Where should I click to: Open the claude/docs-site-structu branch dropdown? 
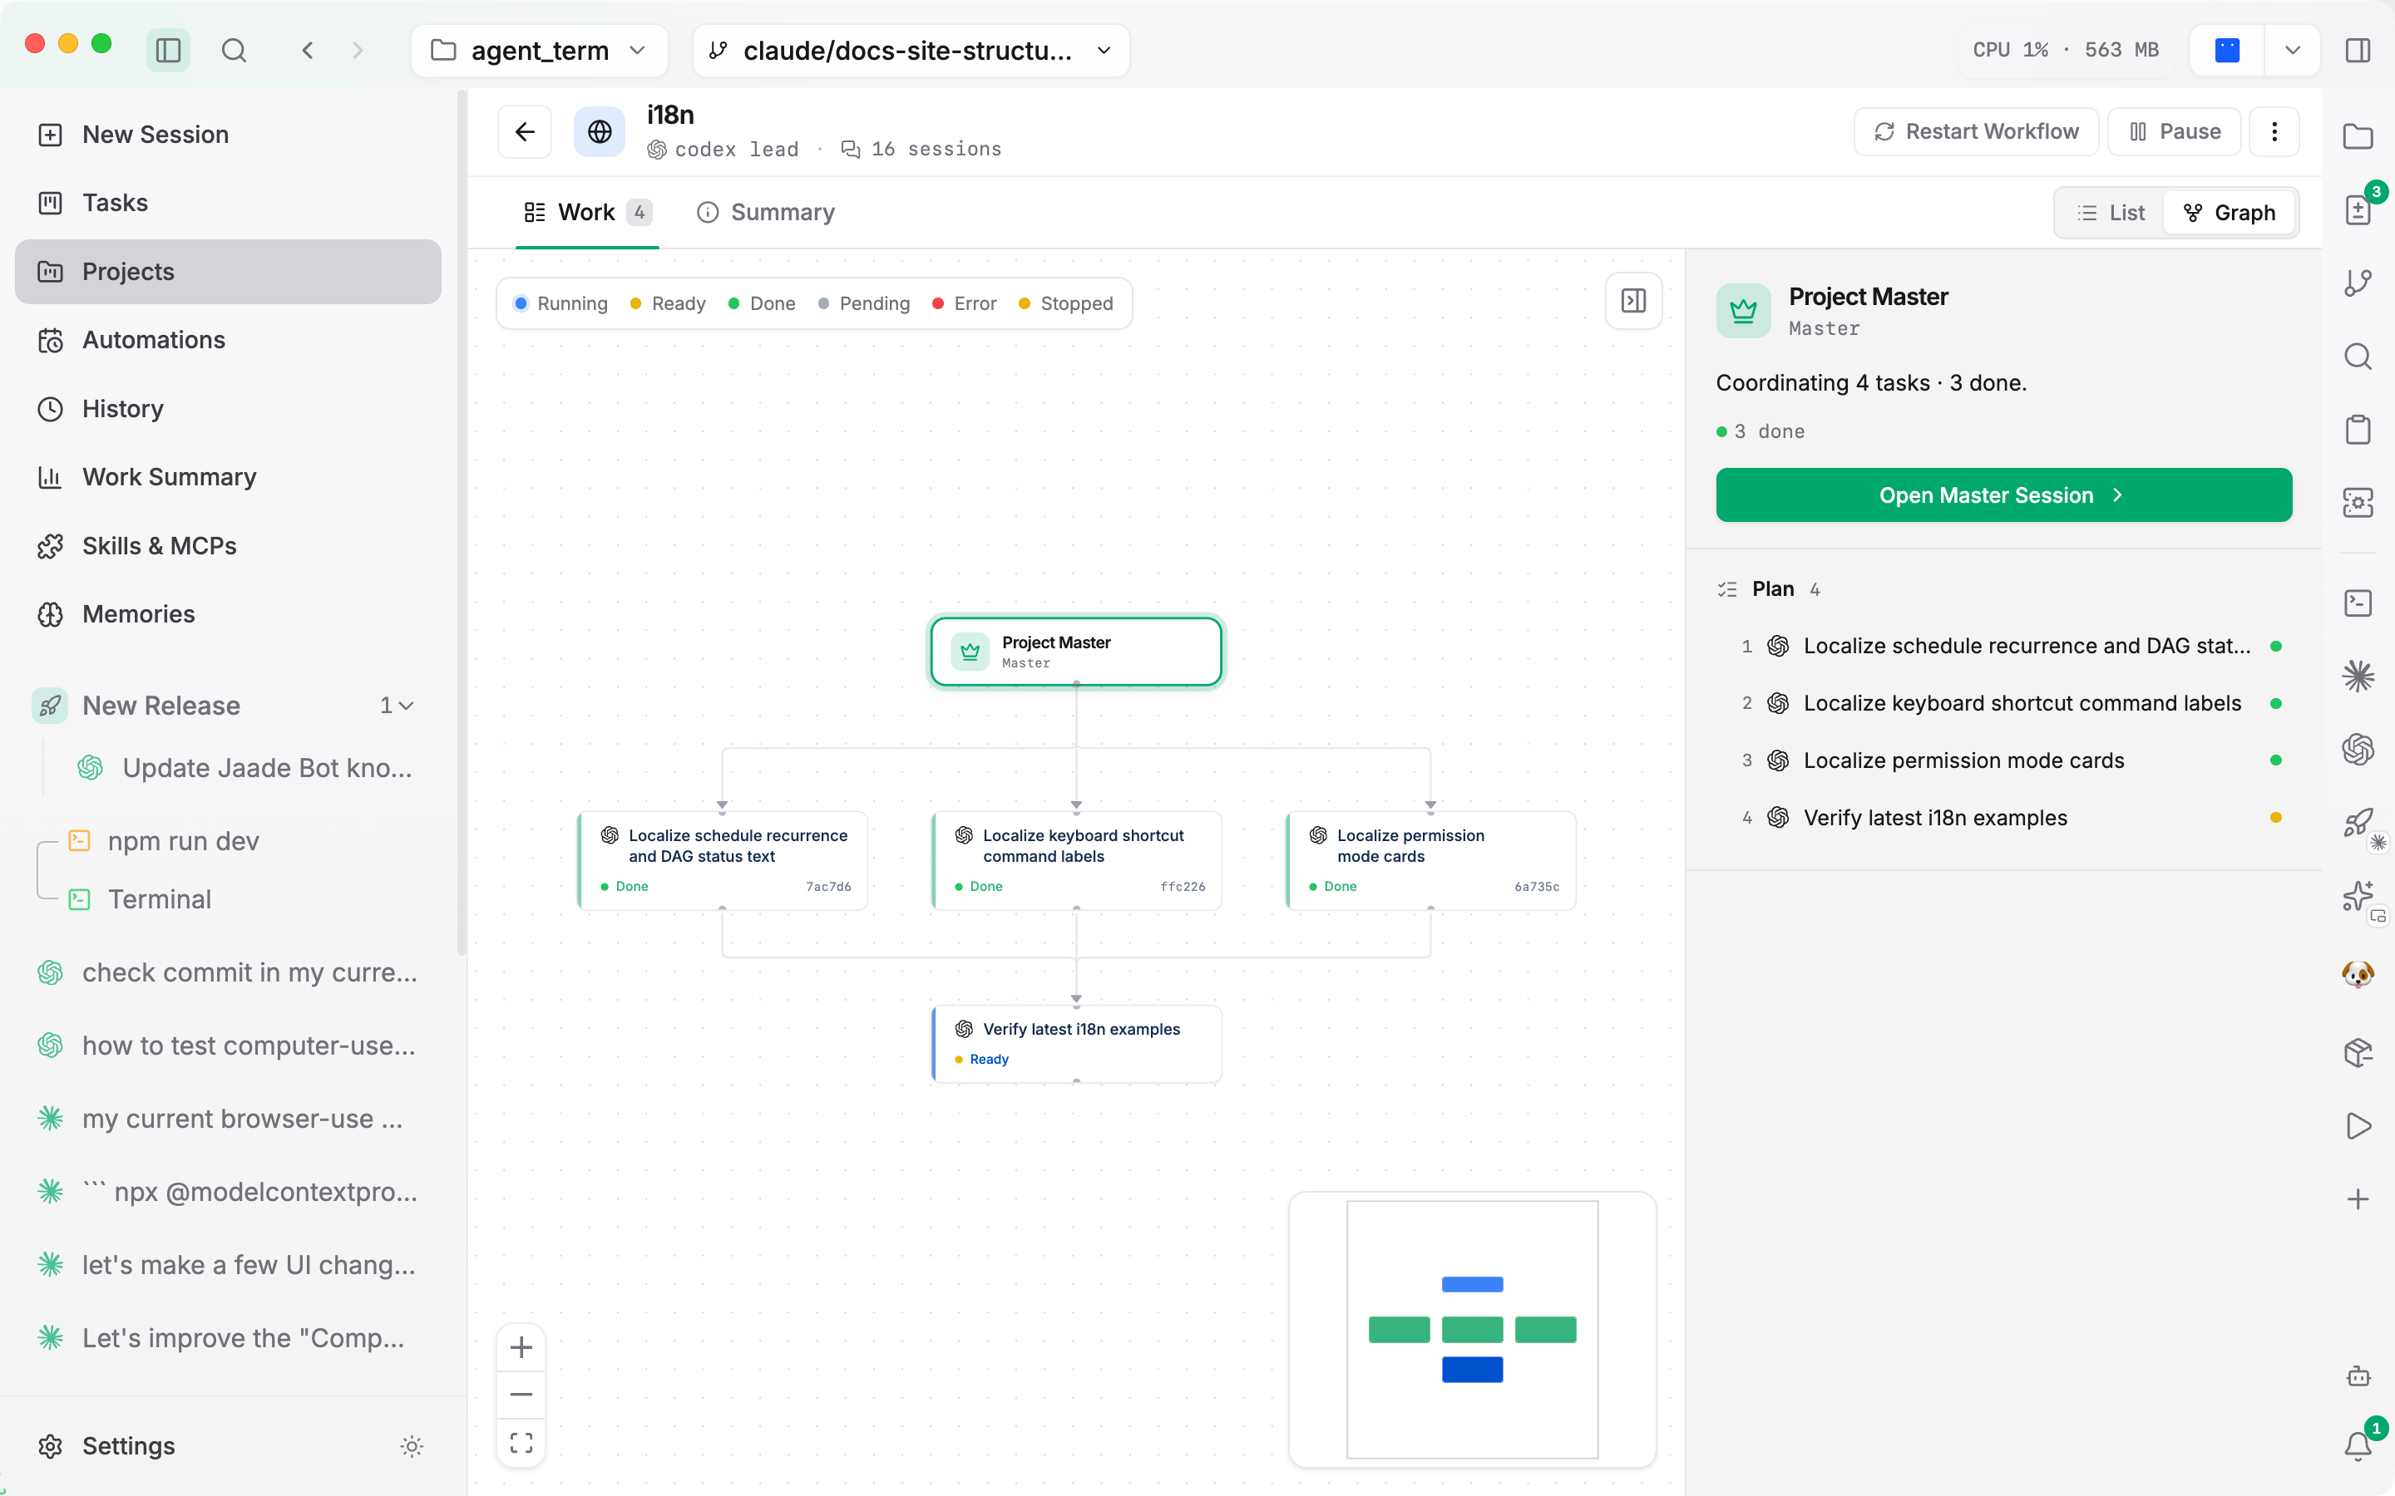pyautogui.click(x=911, y=51)
